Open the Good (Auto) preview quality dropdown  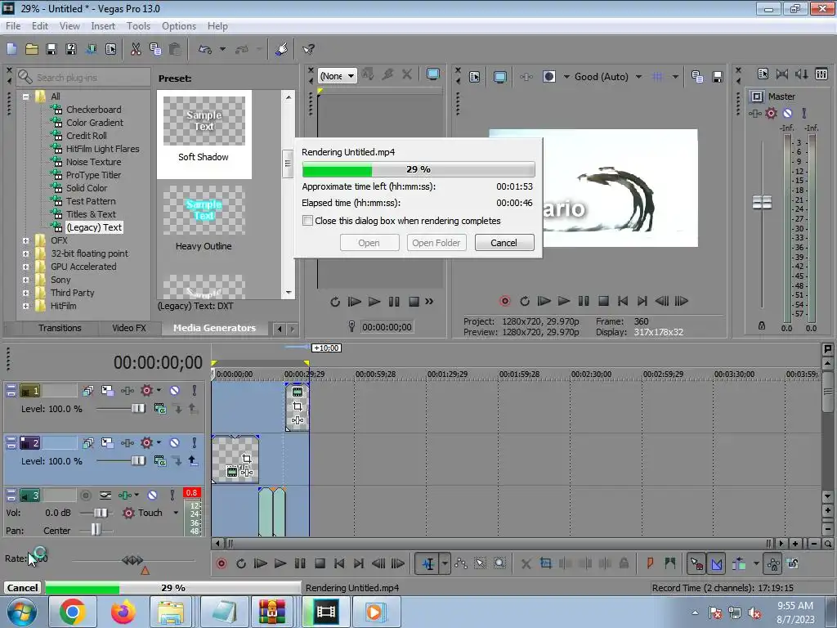point(638,77)
